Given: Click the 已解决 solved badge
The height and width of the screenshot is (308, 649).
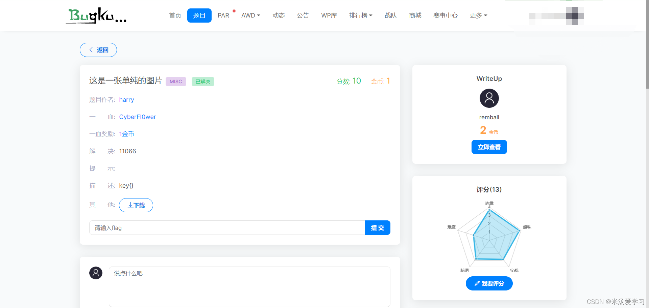Looking at the screenshot, I should (x=203, y=82).
